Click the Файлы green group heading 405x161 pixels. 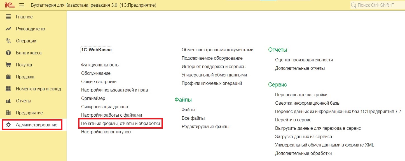[x=183, y=100]
